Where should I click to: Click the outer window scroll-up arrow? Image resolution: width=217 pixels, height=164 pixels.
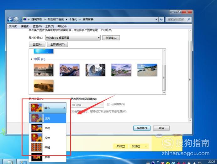(190, 31)
